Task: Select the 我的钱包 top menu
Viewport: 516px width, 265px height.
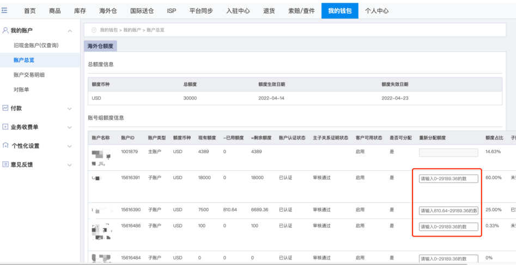Action: pos(339,11)
